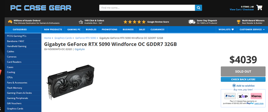Click into the Find me some search field
The image size is (268, 112).
[x=147, y=8]
